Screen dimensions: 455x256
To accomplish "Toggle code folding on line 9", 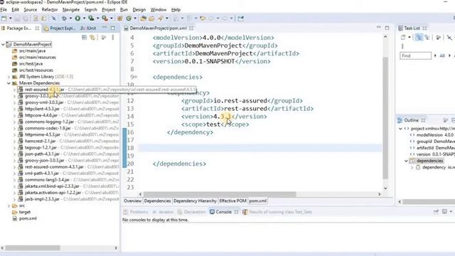I will [136, 77].
